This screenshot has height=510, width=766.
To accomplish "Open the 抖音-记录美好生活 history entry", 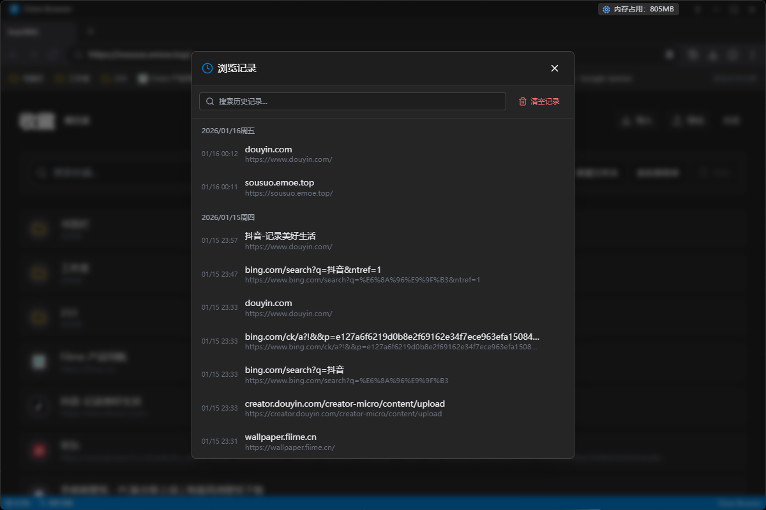I will pyautogui.click(x=383, y=240).
